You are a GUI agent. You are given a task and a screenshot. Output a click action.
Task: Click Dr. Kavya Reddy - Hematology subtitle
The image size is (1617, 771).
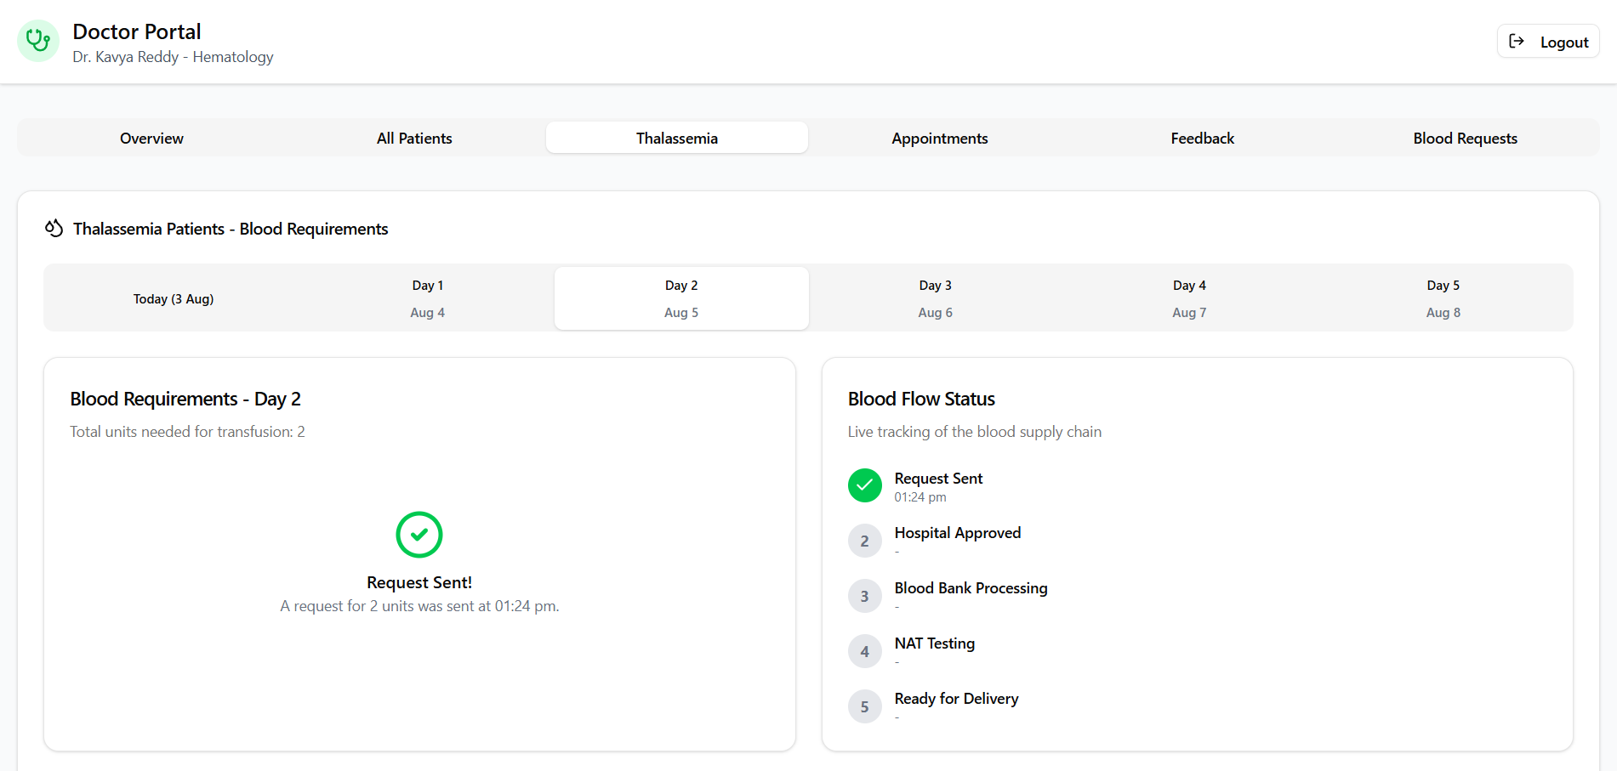click(x=173, y=57)
